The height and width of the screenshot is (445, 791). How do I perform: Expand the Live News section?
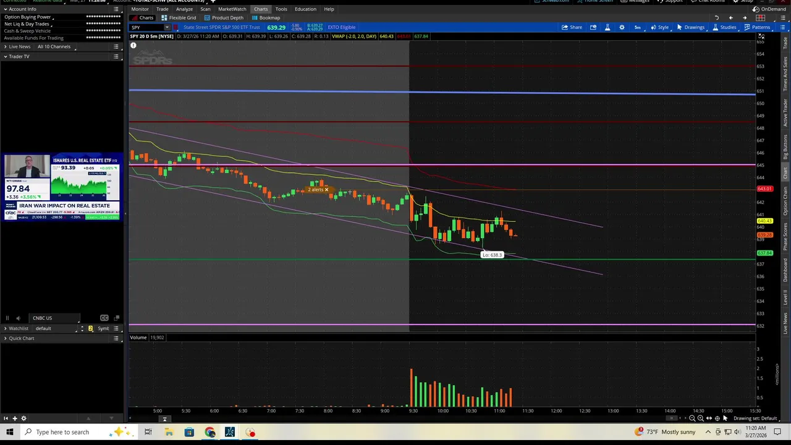pos(5,47)
